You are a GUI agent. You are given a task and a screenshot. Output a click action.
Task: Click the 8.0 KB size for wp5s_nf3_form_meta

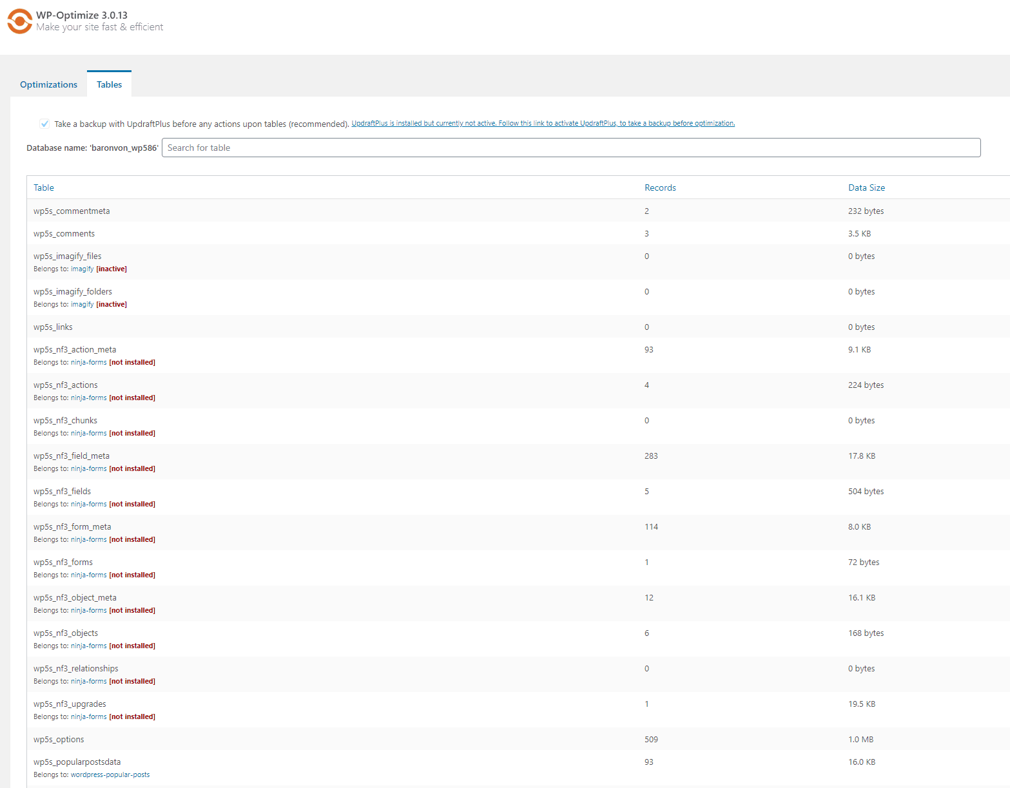859,526
